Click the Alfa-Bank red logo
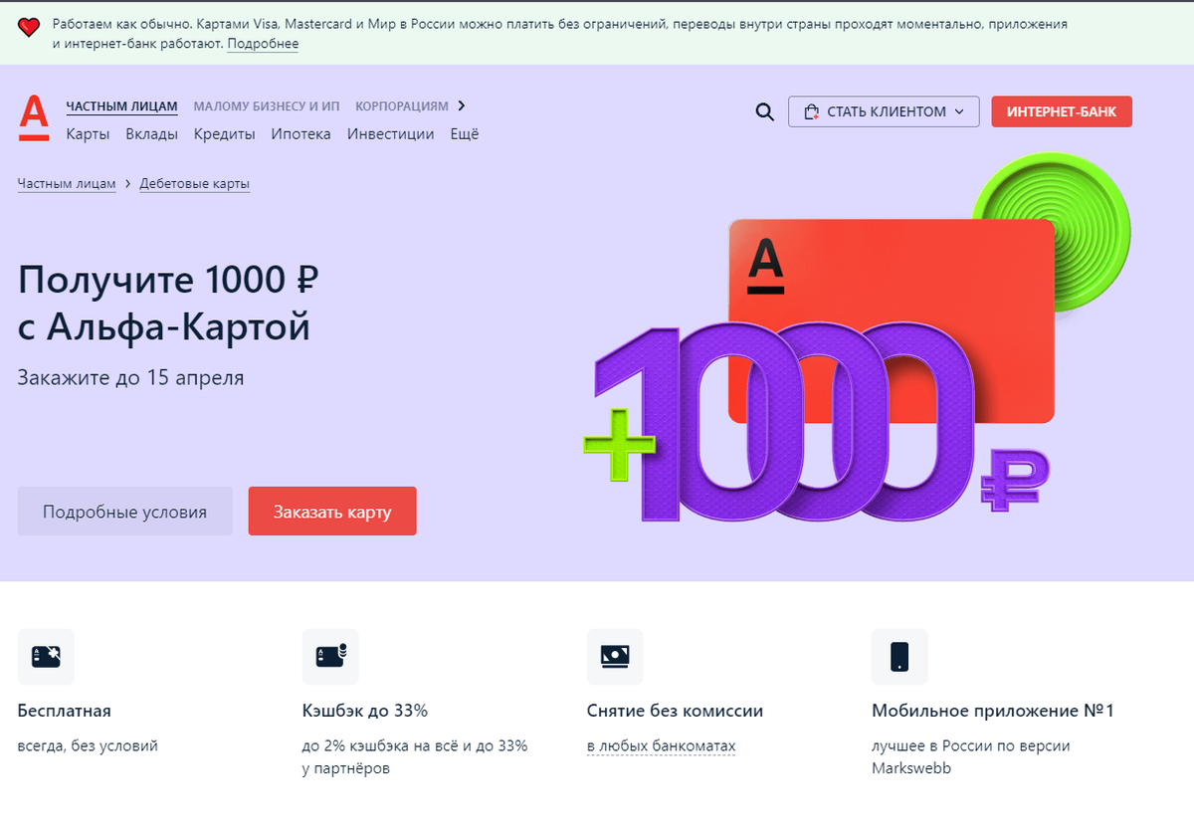This screenshot has height=837, width=1194. [34, 117]
